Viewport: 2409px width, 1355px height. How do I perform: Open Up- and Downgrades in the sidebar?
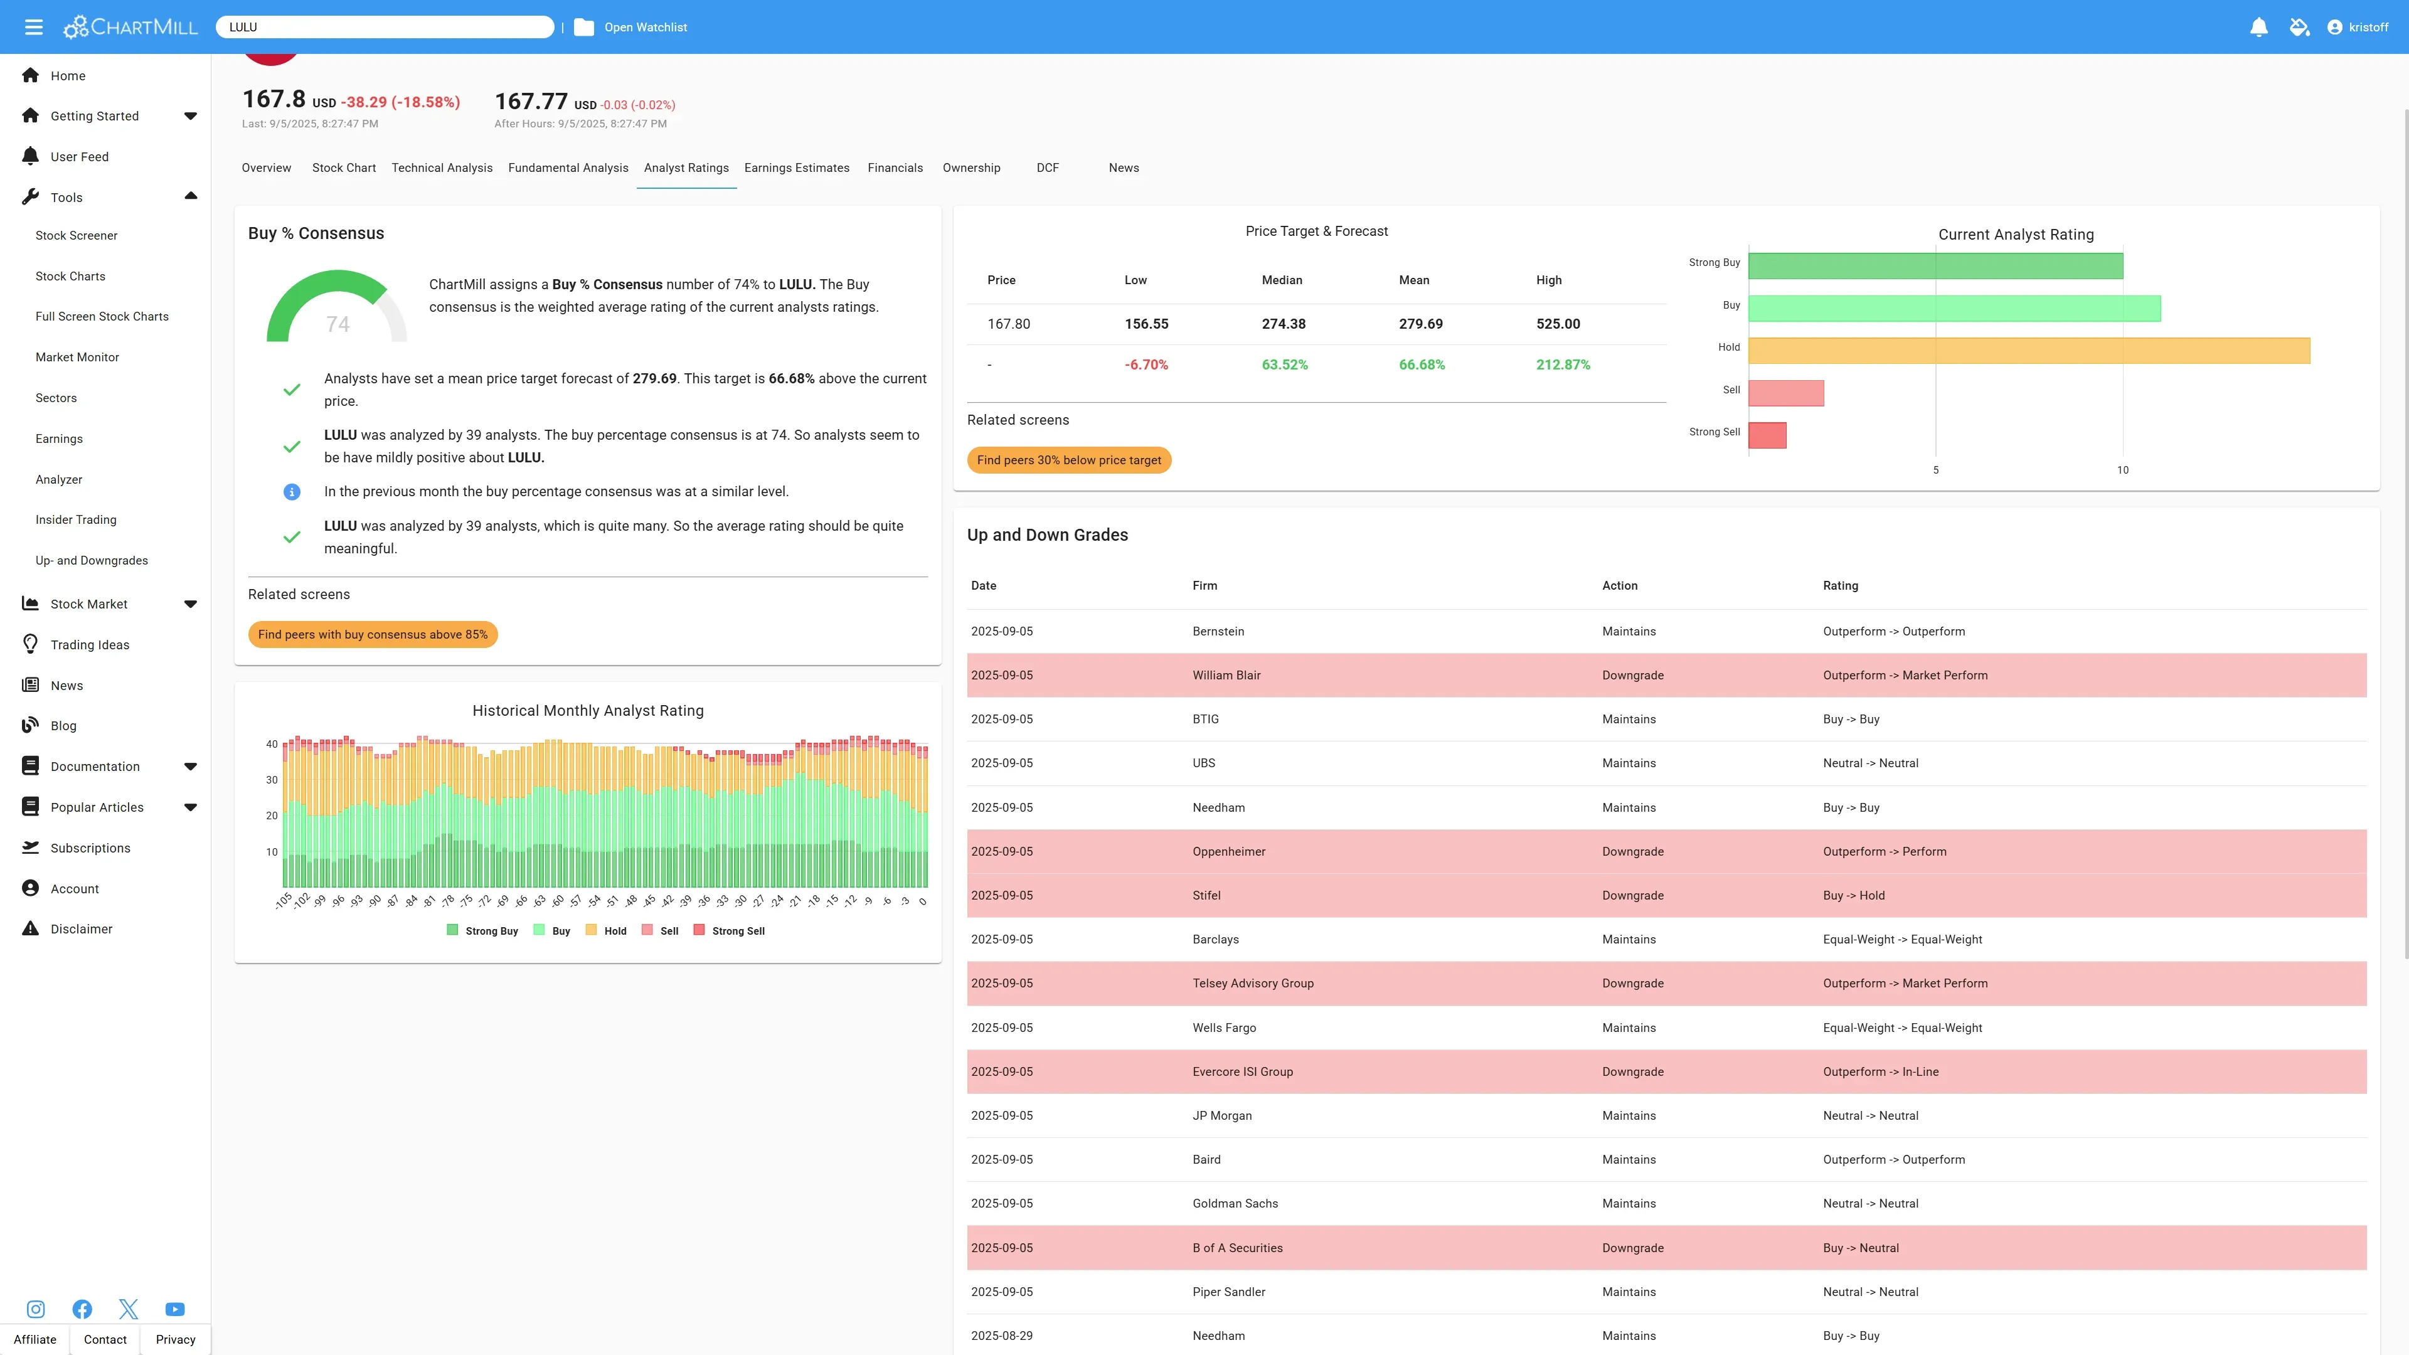tap(92, 561)
